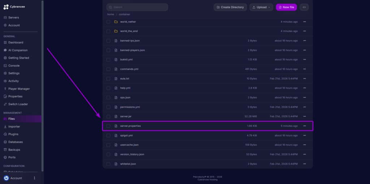Tick the checkbox for eula.txt
Screen dimensions: 370x184
108,78
